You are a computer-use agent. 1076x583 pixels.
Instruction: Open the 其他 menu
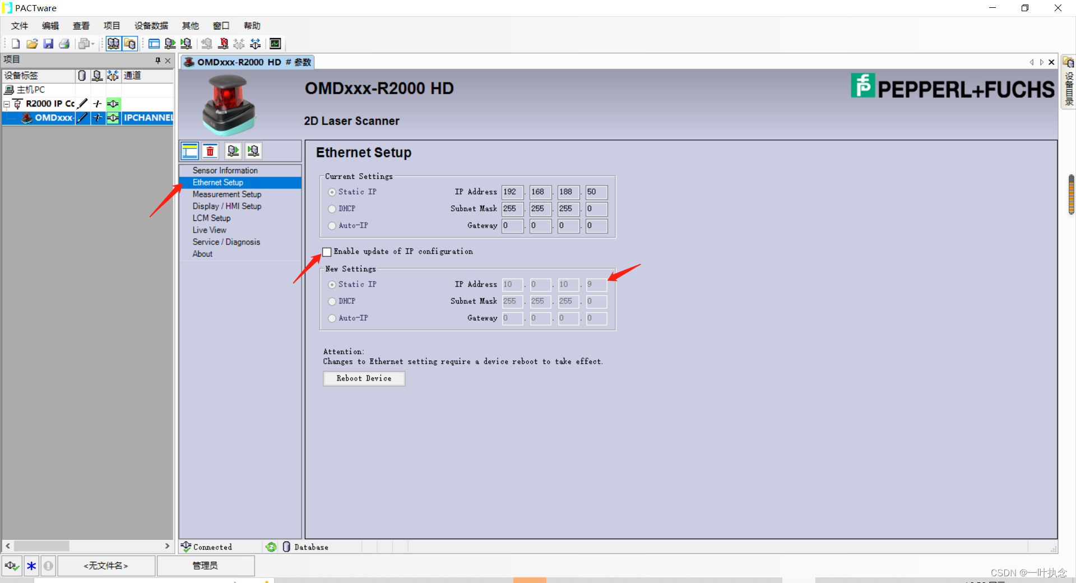pyautogui.click(x=191, y=26)
